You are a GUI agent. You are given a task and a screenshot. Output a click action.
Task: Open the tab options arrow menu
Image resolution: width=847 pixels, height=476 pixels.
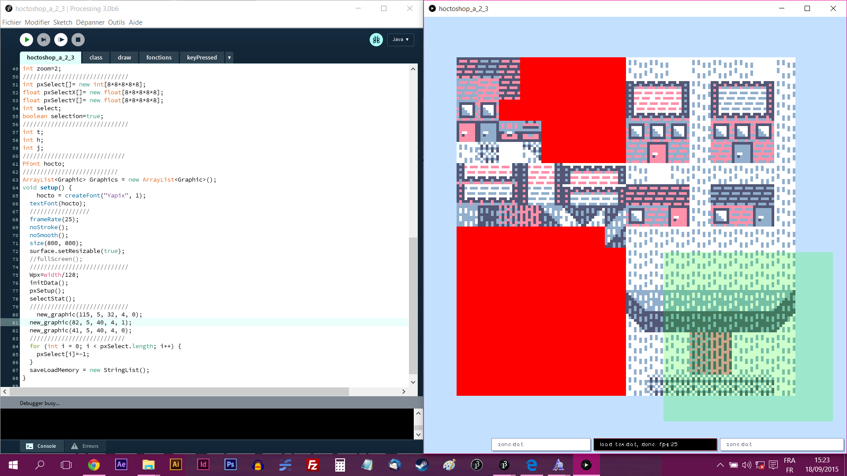click(x=229, y=58)
